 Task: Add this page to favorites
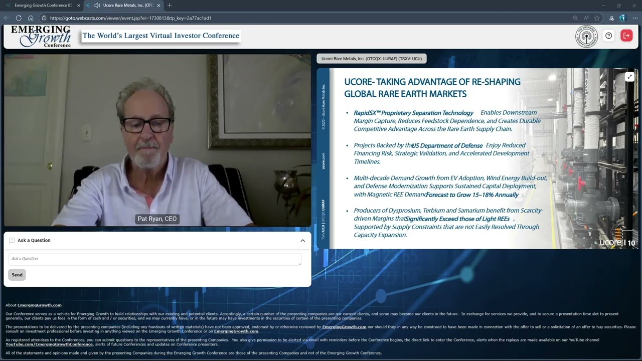point(597,18)
